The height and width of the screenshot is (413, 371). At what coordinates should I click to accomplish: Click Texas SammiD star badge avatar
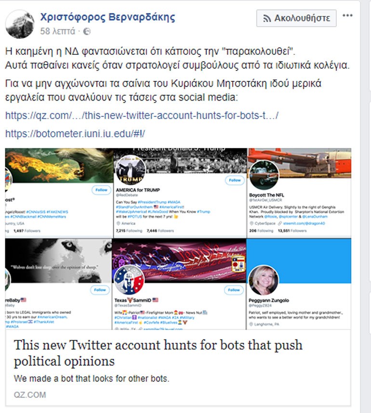[x=129, y=280]
